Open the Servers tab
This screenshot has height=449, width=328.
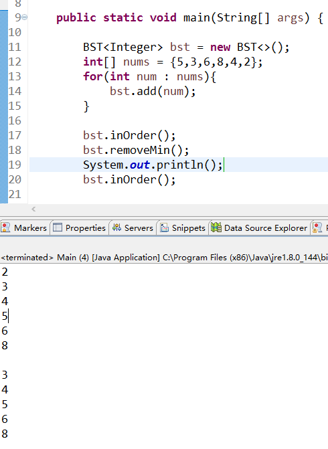[x=133, y=228]
